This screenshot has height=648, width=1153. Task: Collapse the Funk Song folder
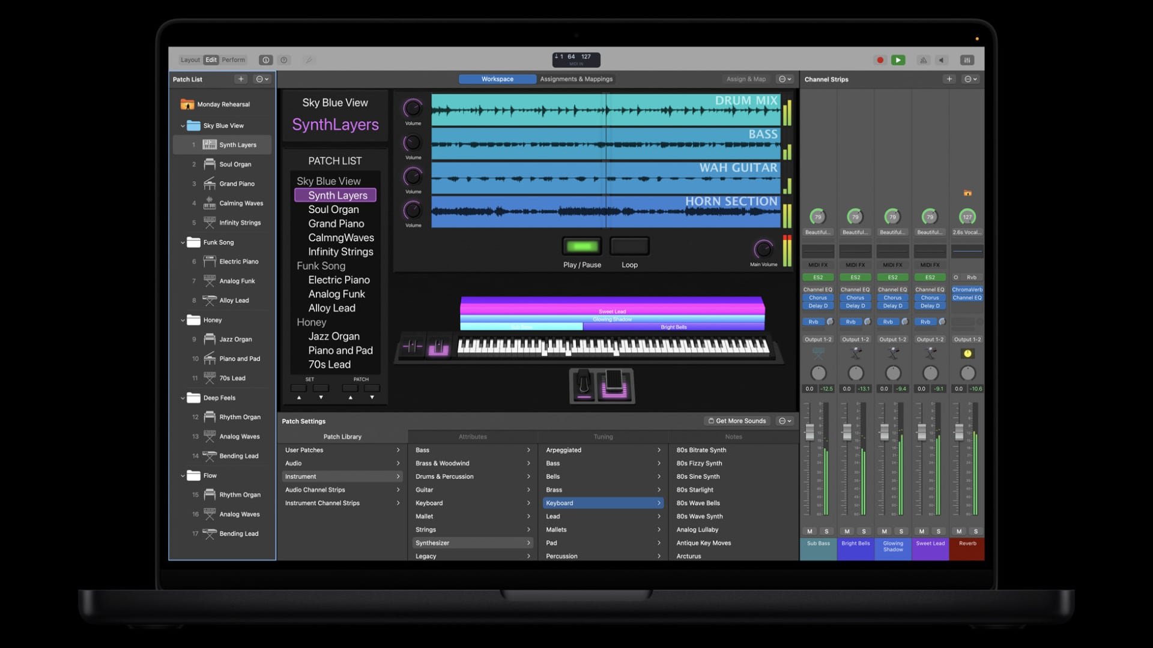(x=183, y=242)
